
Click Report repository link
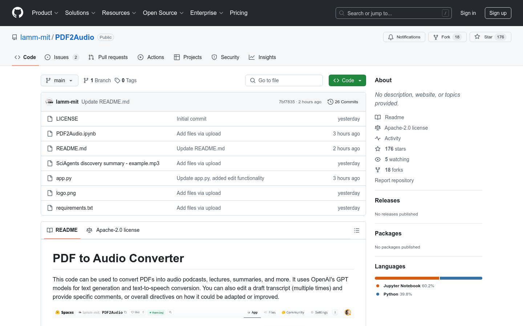click(394, 180)
